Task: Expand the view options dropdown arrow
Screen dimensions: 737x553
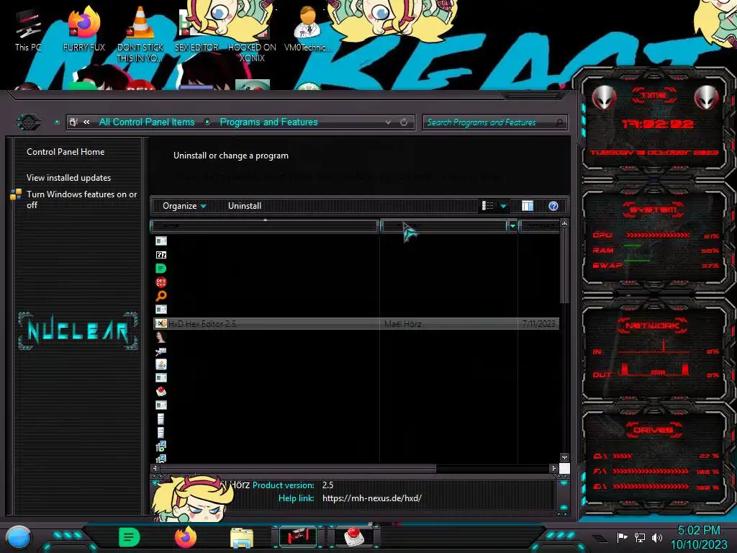Action: [503, 206]
